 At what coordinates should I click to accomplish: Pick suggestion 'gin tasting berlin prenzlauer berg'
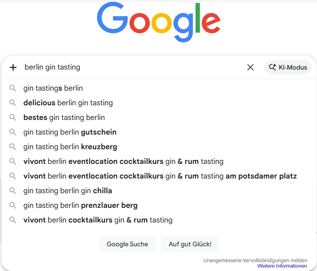pyautogui.click(x=80, y=205)
